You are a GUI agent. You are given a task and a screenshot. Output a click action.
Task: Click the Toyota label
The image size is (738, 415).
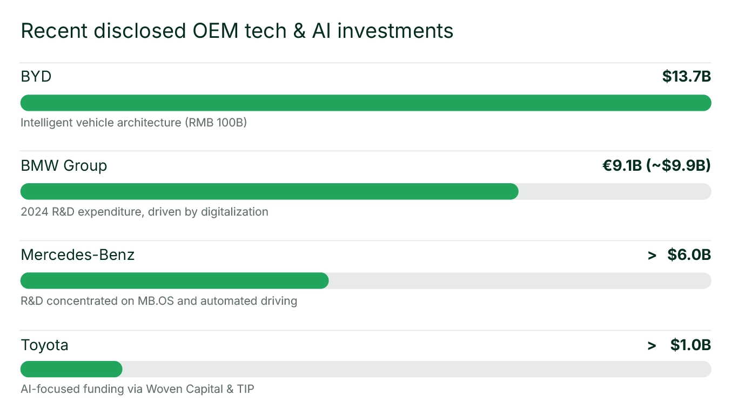(44, 345)
